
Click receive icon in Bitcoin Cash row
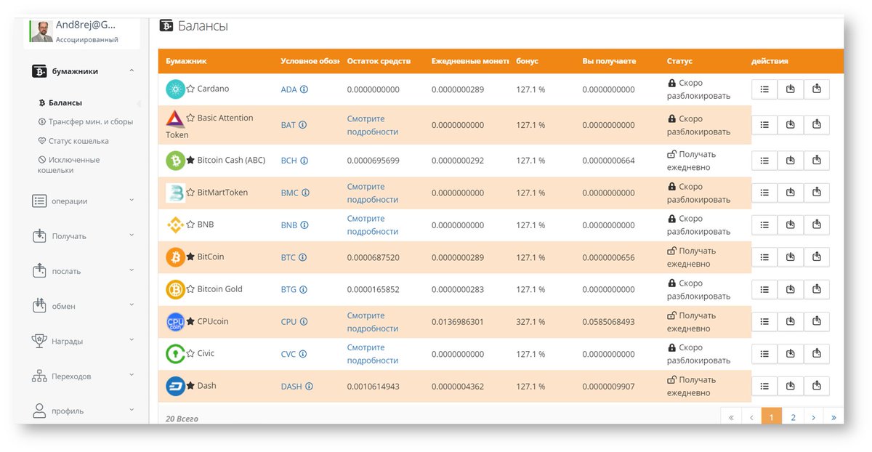pos(791,161)
